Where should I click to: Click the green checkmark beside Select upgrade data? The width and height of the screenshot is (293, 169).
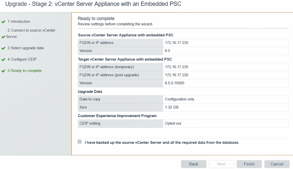[3, 48]
